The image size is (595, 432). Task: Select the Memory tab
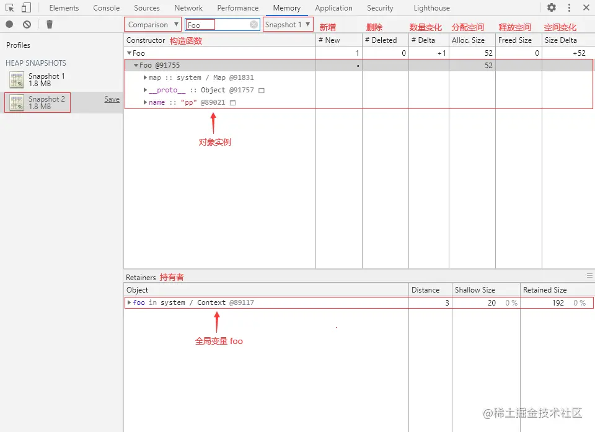[287, 8]
